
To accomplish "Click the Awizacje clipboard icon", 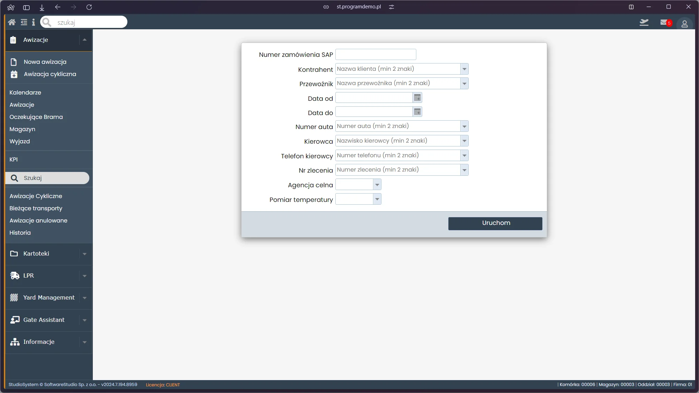I will pos(13,40).
